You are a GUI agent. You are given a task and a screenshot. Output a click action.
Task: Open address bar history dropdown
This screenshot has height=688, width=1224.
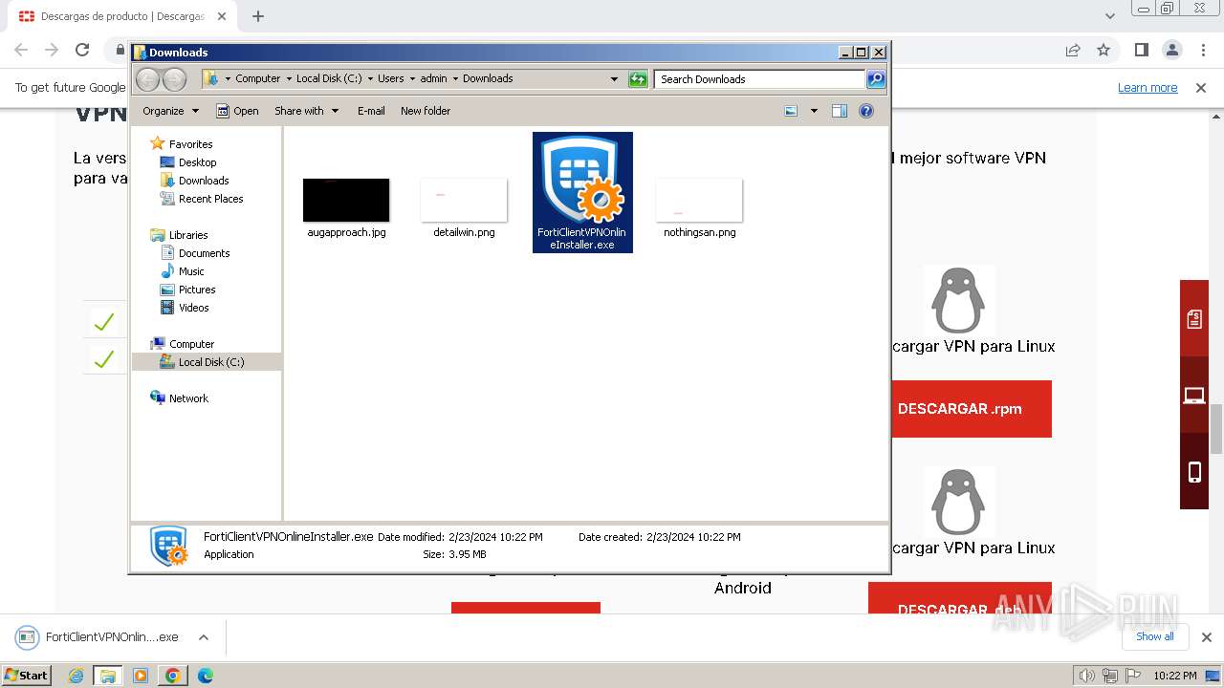point(614,79)
